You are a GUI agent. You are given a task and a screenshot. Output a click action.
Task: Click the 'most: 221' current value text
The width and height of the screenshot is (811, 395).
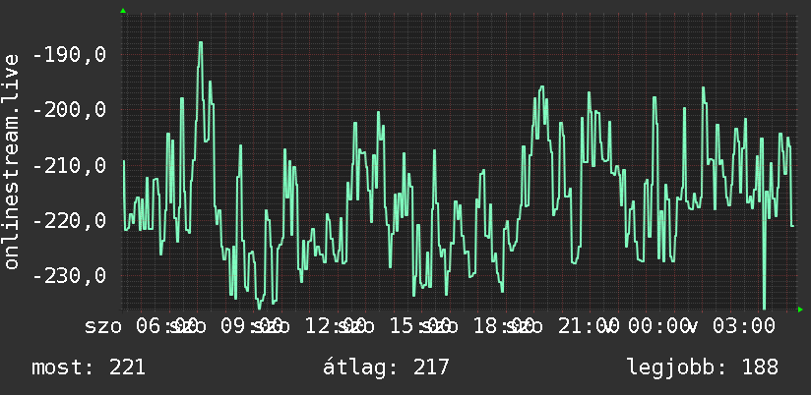click(x=89, y=367)
